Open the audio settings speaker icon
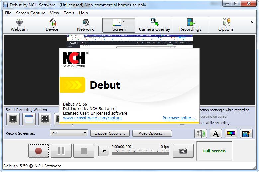The image size is (259, 172). (x=200, y=134)
